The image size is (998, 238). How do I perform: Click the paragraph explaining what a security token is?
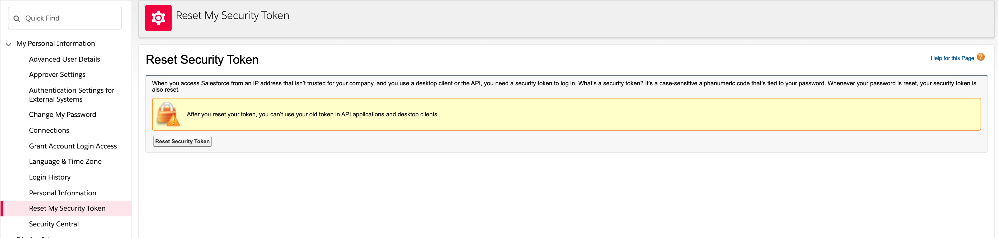tap(564, 87)
